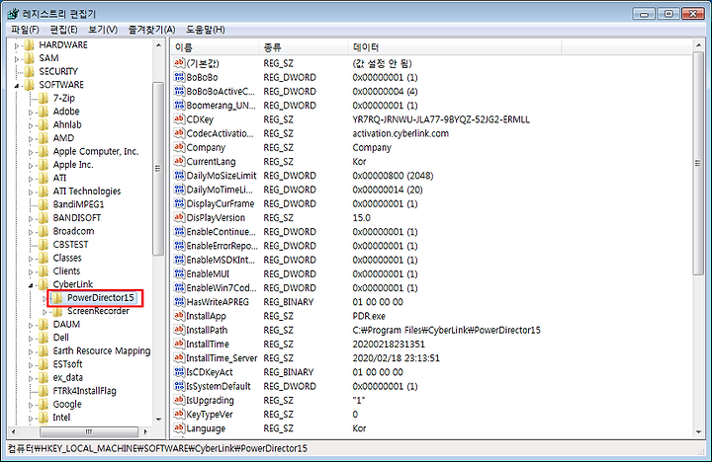This screenshot has width=712, height=462.
Task: Select the Broadcom key
Action: click(x=73, y=231)
